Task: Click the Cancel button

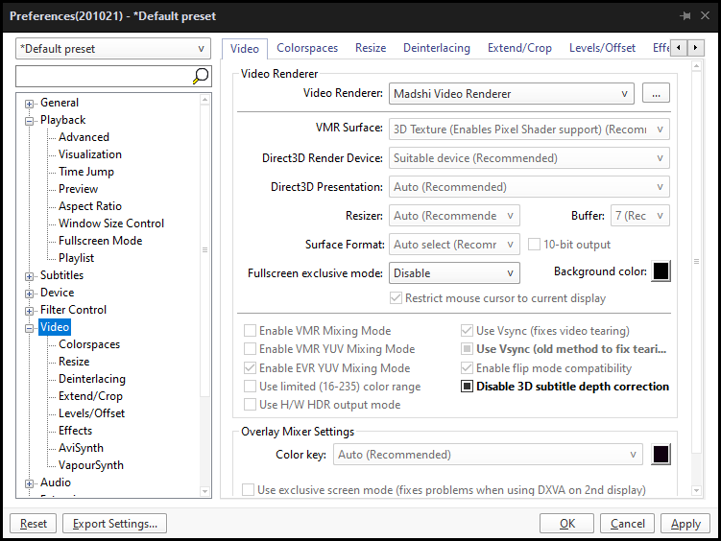Action: (x=627, y=524)
